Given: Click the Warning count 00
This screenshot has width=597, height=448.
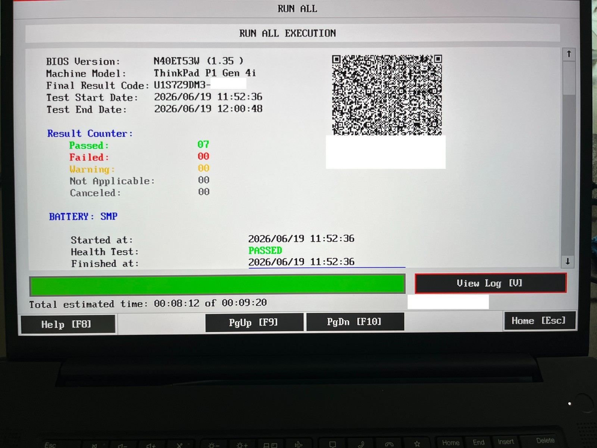Looking at the screenshot, I should (203, 168).
